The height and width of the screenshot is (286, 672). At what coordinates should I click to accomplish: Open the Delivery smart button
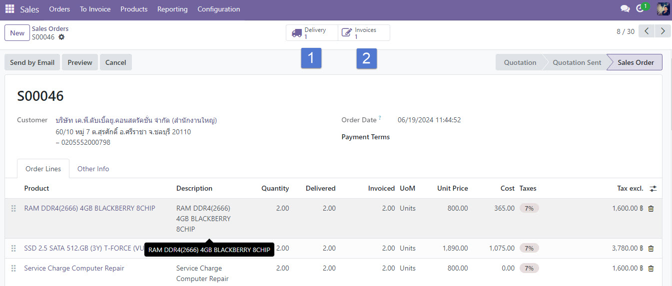pyautogui.click(x=312, y=33)
